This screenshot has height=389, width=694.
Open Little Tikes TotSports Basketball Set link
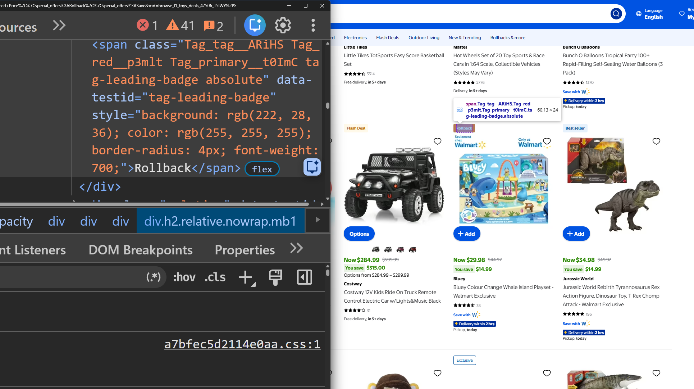(394, 60)
